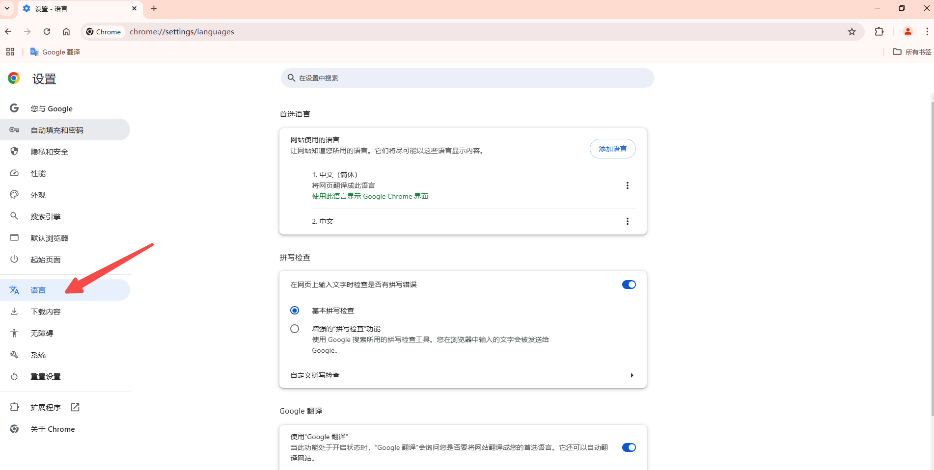Reload the page with refresh icon
The width and height of the screenshot is (934, 470).
[x=47, y=32]
